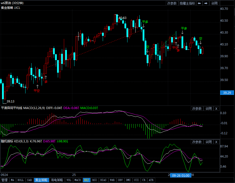The image size is (235, 183).
Task: Select the W&R indicator tab
Action: pos(112,180)
